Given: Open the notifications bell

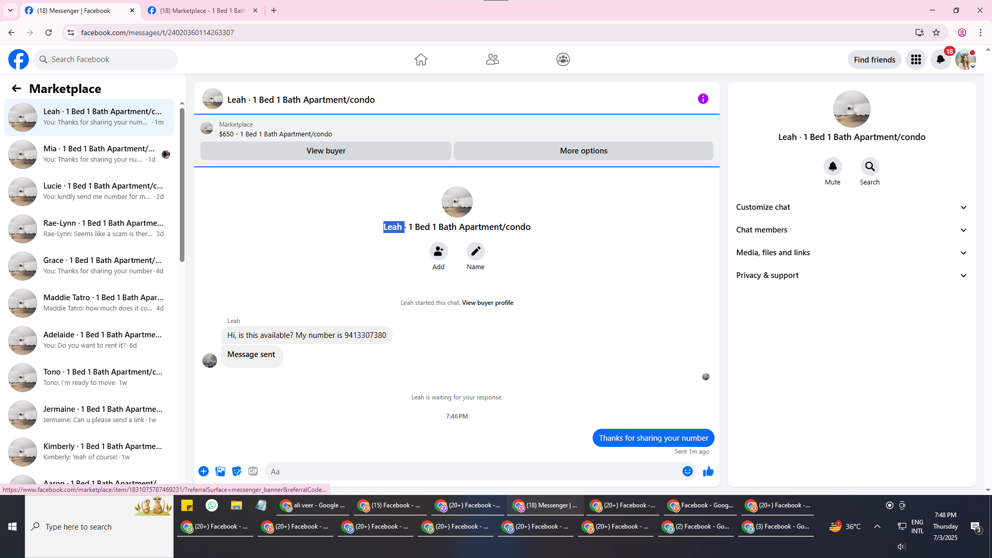Looking at the screenshot, I should tap(940, 59).
